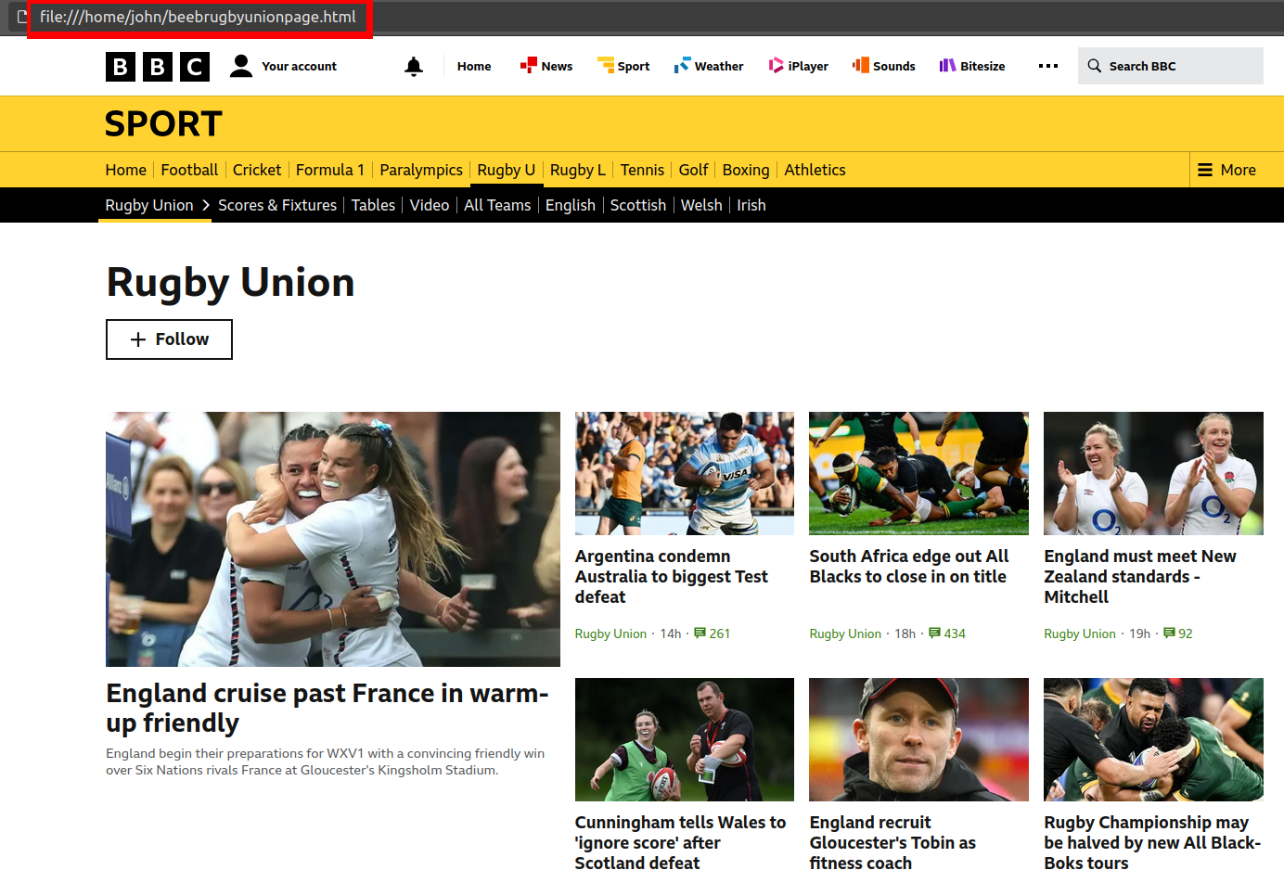Screen dimensions: 1284x883
Task: Open the England cruise past France story
Action: tap(327, 708)
